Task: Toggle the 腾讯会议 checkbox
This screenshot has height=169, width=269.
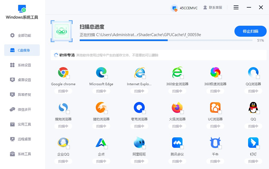Action: [182, 147]
